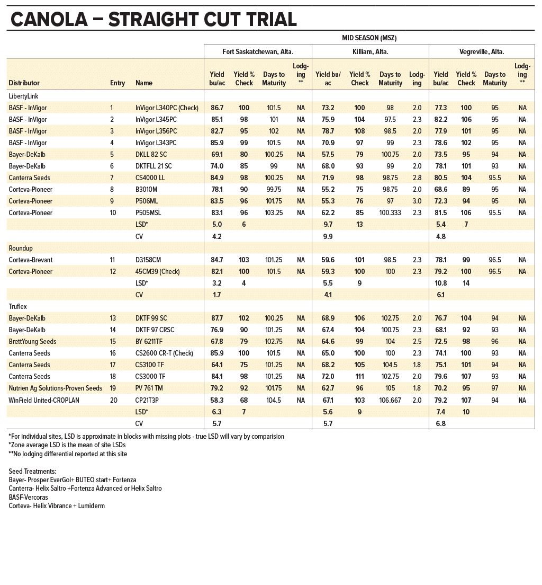Click the 'Fort Saskatchewan, Alta.' column group header
The height and width of the screenshot is (585, 542).
coord(258,51)
